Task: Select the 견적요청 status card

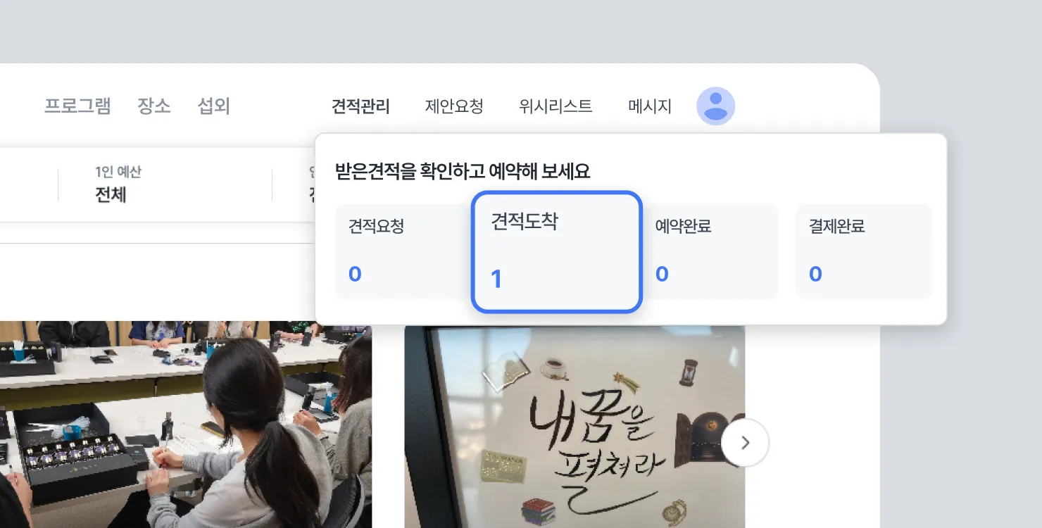Action: pyautogui.click(x=403, y=251)
